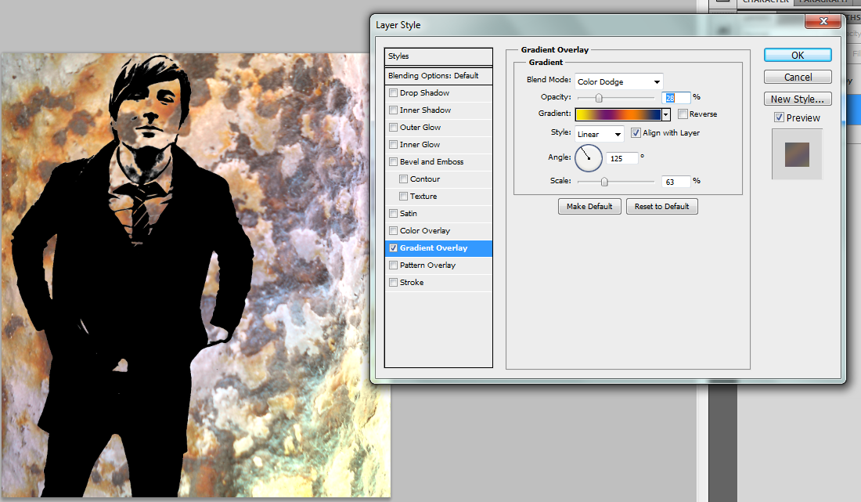
Task: Click the Make Default button
Action: pos(589,207)
